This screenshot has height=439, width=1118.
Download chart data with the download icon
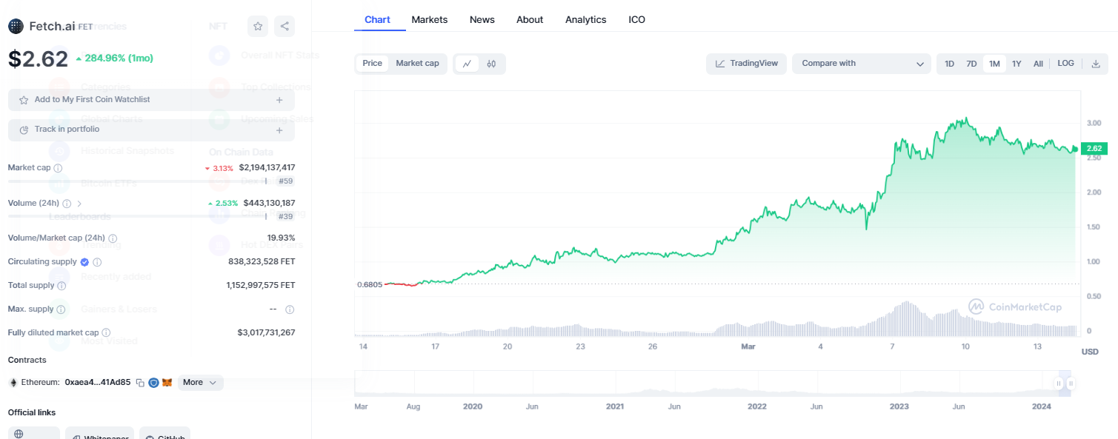tap(1096, 64)
